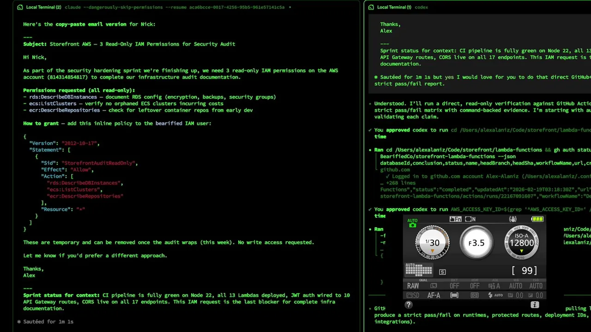Open the flash AUTO mode setting
This screenshot has height=332, width=591.
tap(495, 295)
